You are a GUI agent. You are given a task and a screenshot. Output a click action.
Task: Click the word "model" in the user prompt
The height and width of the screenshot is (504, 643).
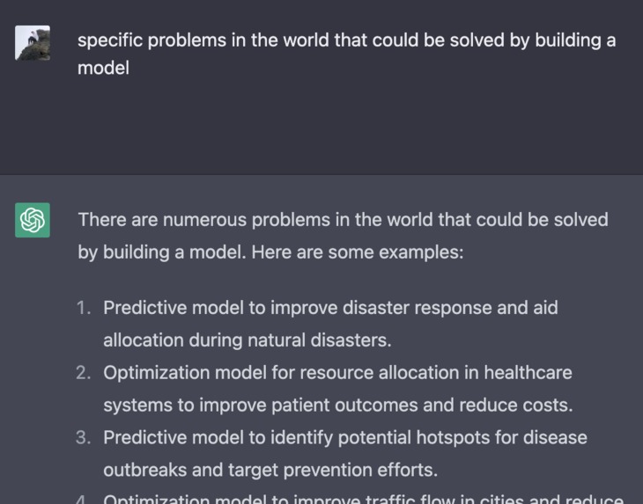click(x=103, y=68)
